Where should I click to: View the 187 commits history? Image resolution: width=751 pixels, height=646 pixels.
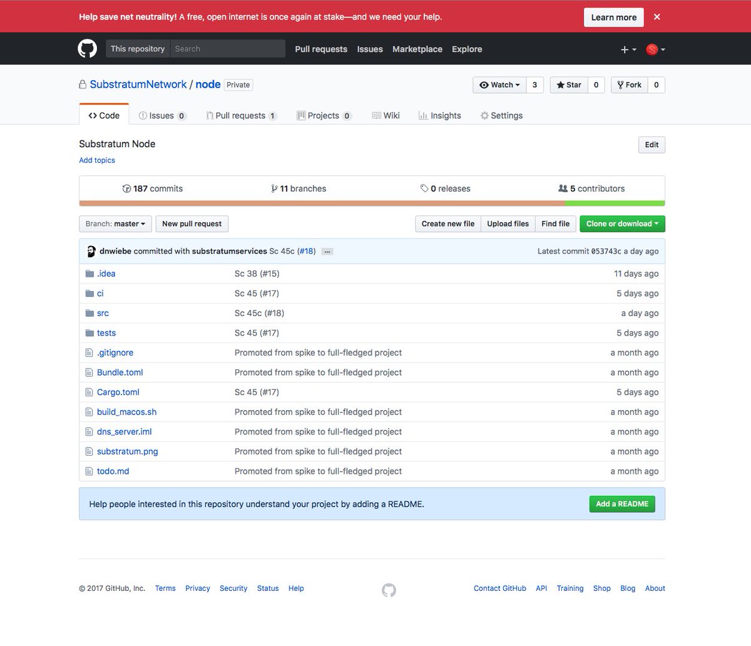pos(153,188)
